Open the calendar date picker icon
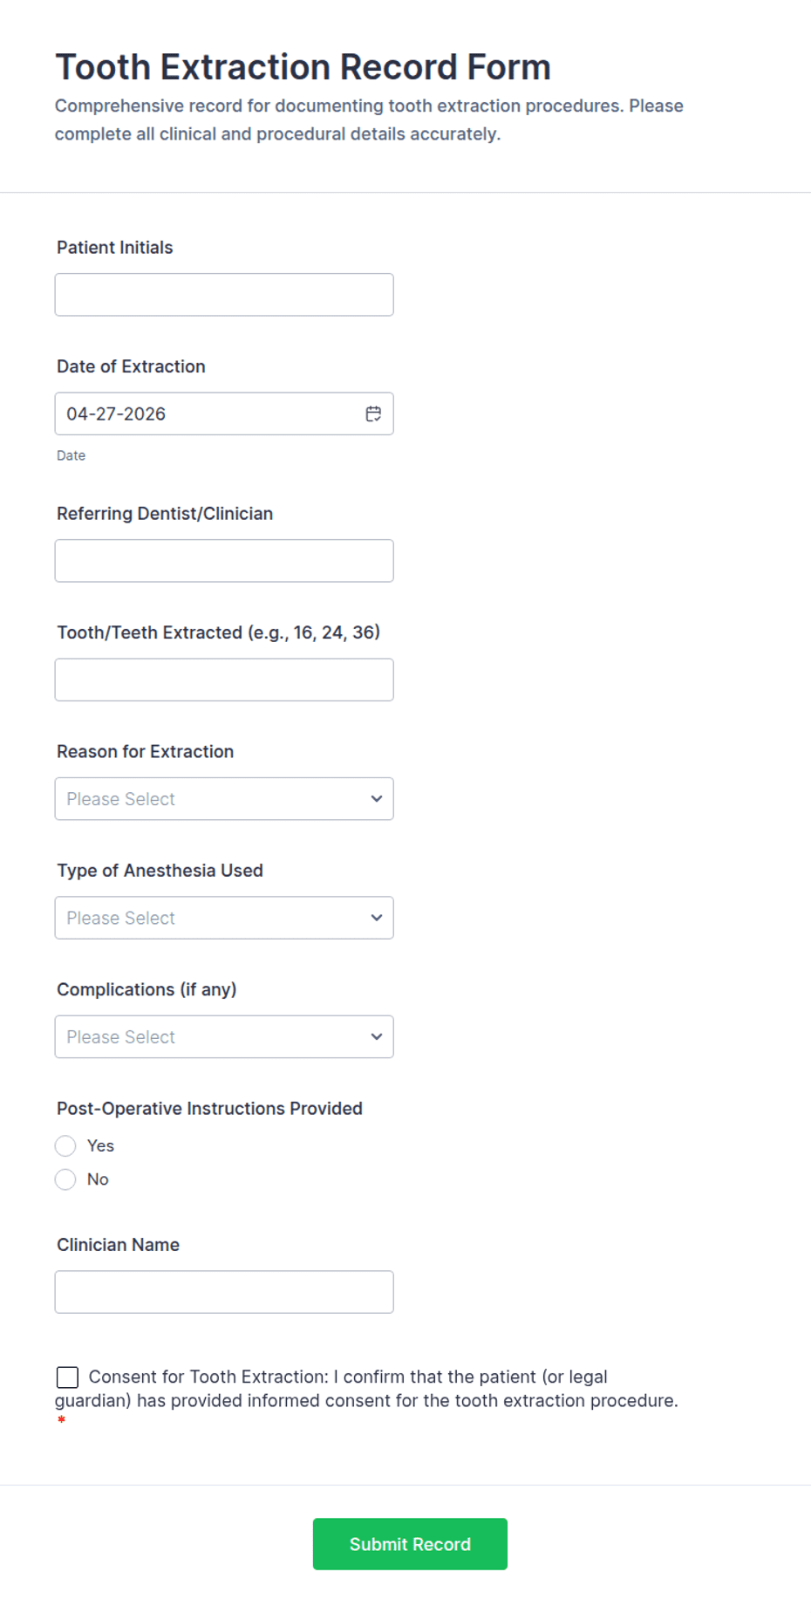Image resolution: width=811 pixels, height=1613 pixels. pos(373,414)
